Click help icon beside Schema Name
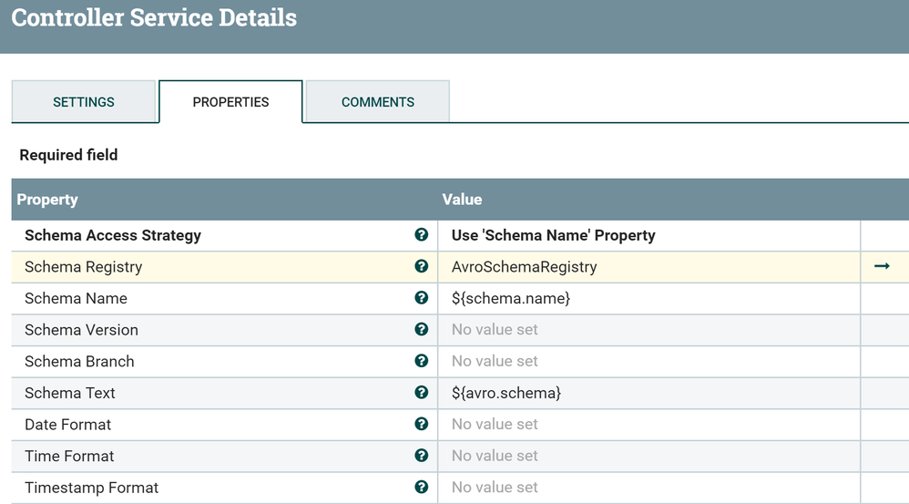This screenshot has width=909, height=504. click(421, 298)
